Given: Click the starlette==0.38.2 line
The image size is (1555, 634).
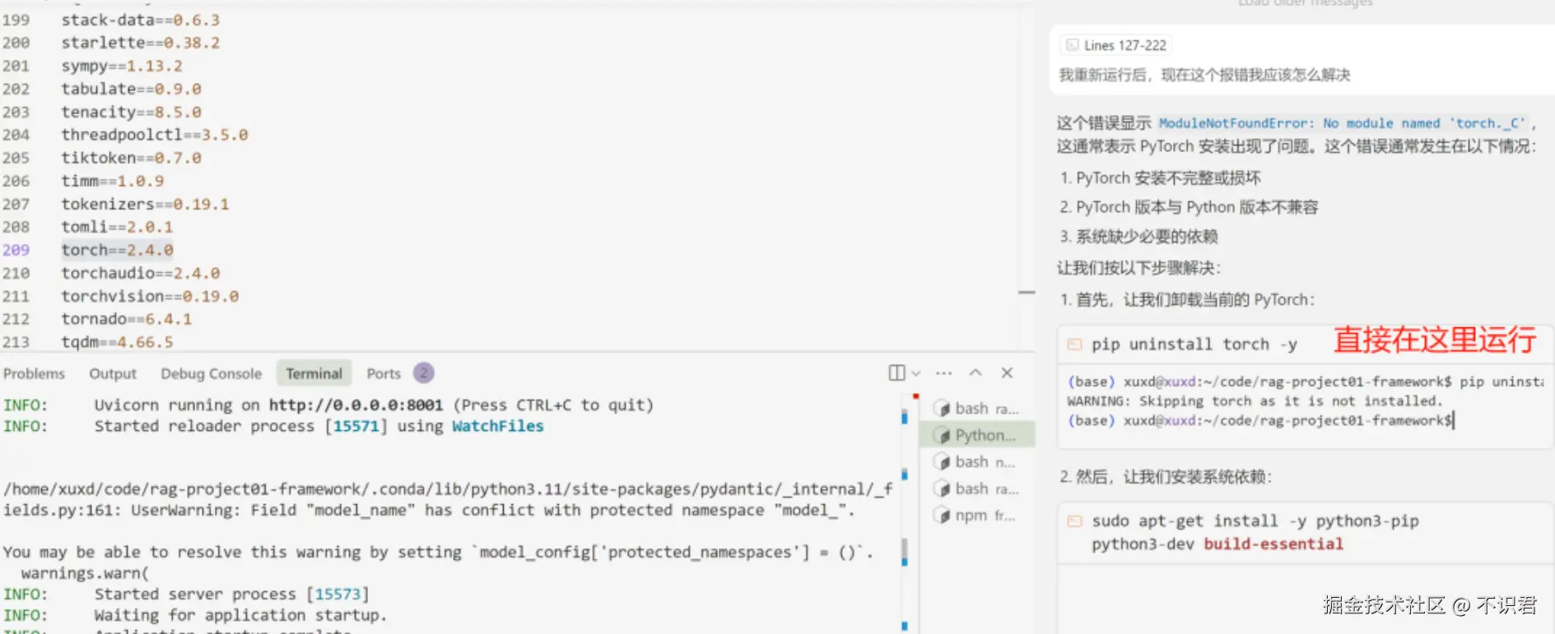Looking at the screenshot, I should click(141, 43).
